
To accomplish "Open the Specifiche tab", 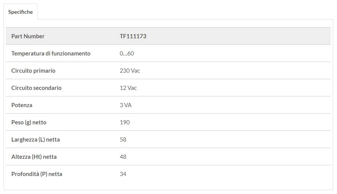I will [x=20, y=12].
